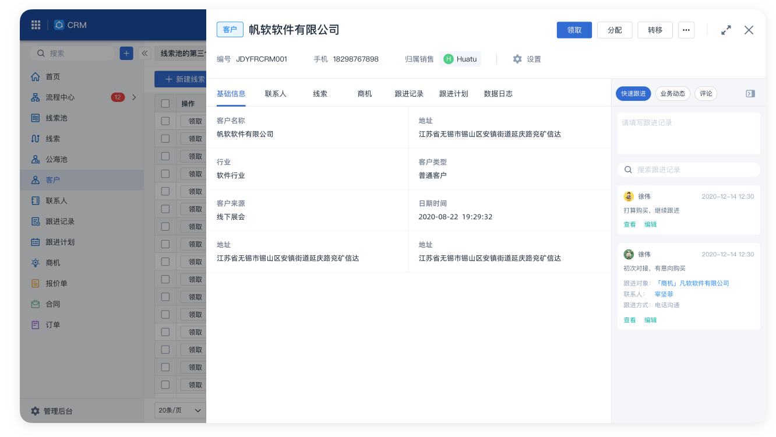Select the 评论 pill tab

[x=706, y=93]
